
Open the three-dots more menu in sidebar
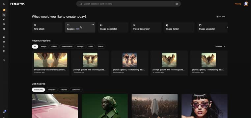tap(4, 117)
